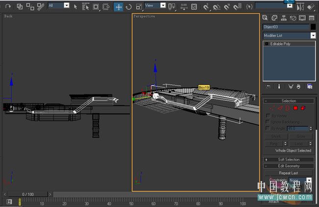Toggle the Angle Snap icon
Image resolution: width=319 pixels, height=207 pixels.
tap(216, 7)
